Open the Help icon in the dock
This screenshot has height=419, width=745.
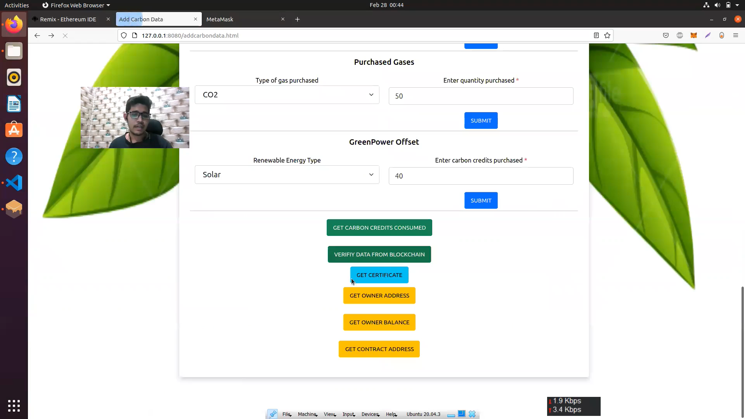(x=14, y=156)
